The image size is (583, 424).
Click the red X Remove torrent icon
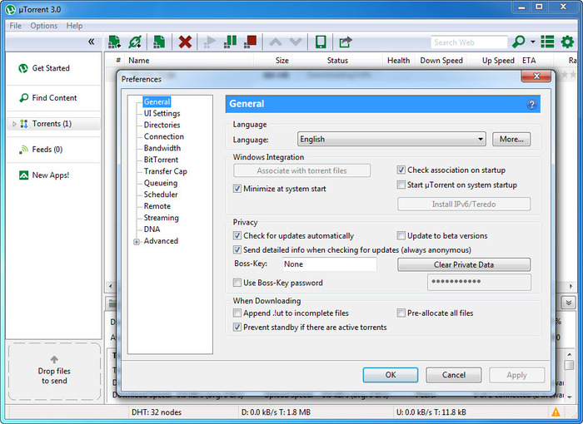pos(185,42)
